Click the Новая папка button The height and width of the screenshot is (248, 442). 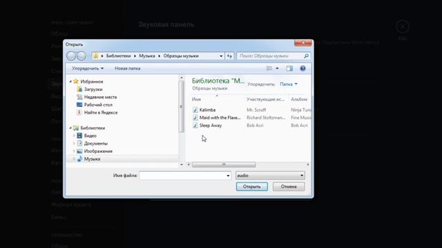pyautogui.click(x=127, y=68)
